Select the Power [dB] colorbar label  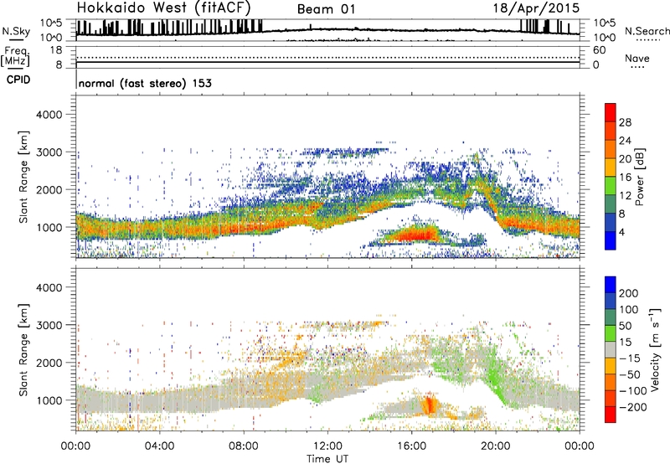(x=639, y=177)
